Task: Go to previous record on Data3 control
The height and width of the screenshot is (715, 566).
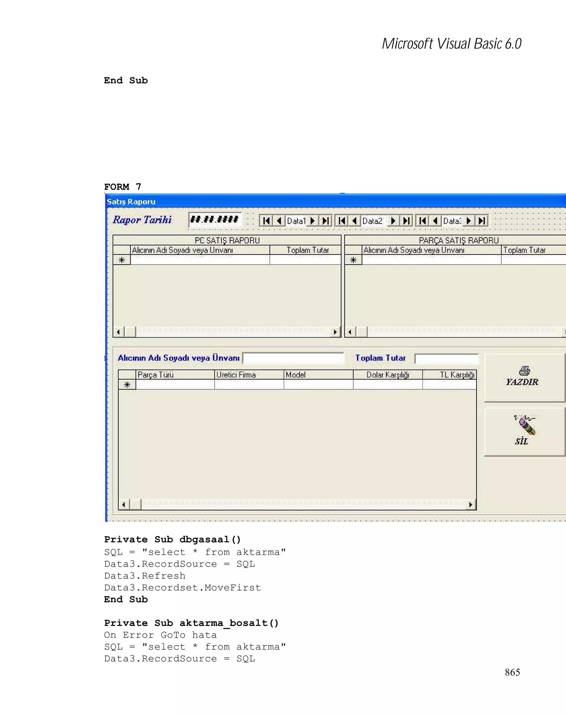Action: pyautogui.click(x=436, y=221)
